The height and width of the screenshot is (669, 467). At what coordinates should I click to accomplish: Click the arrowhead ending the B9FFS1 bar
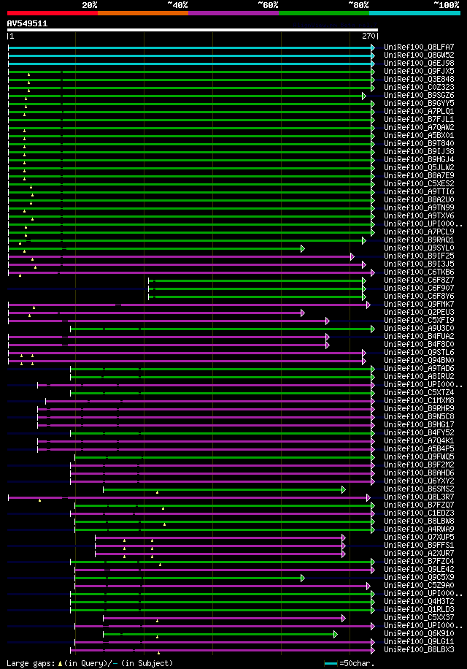(344, 546)
